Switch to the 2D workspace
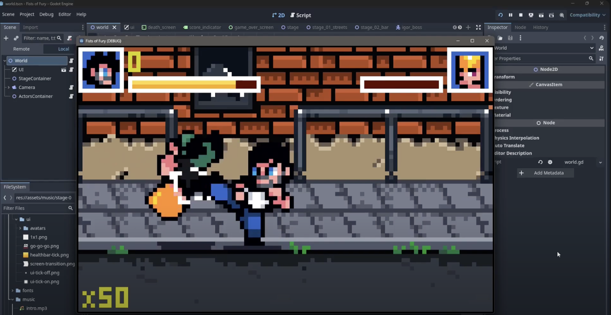The image size is (611, 315). pyautogui.click(x=279, y=15)
